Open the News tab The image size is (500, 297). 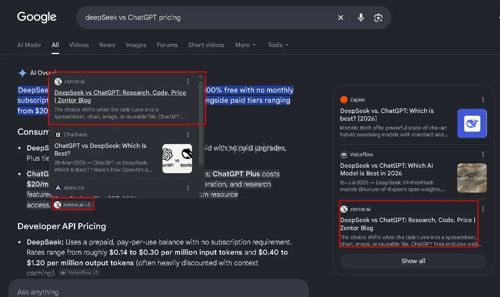pyautogui.click(x=107, y=45)
